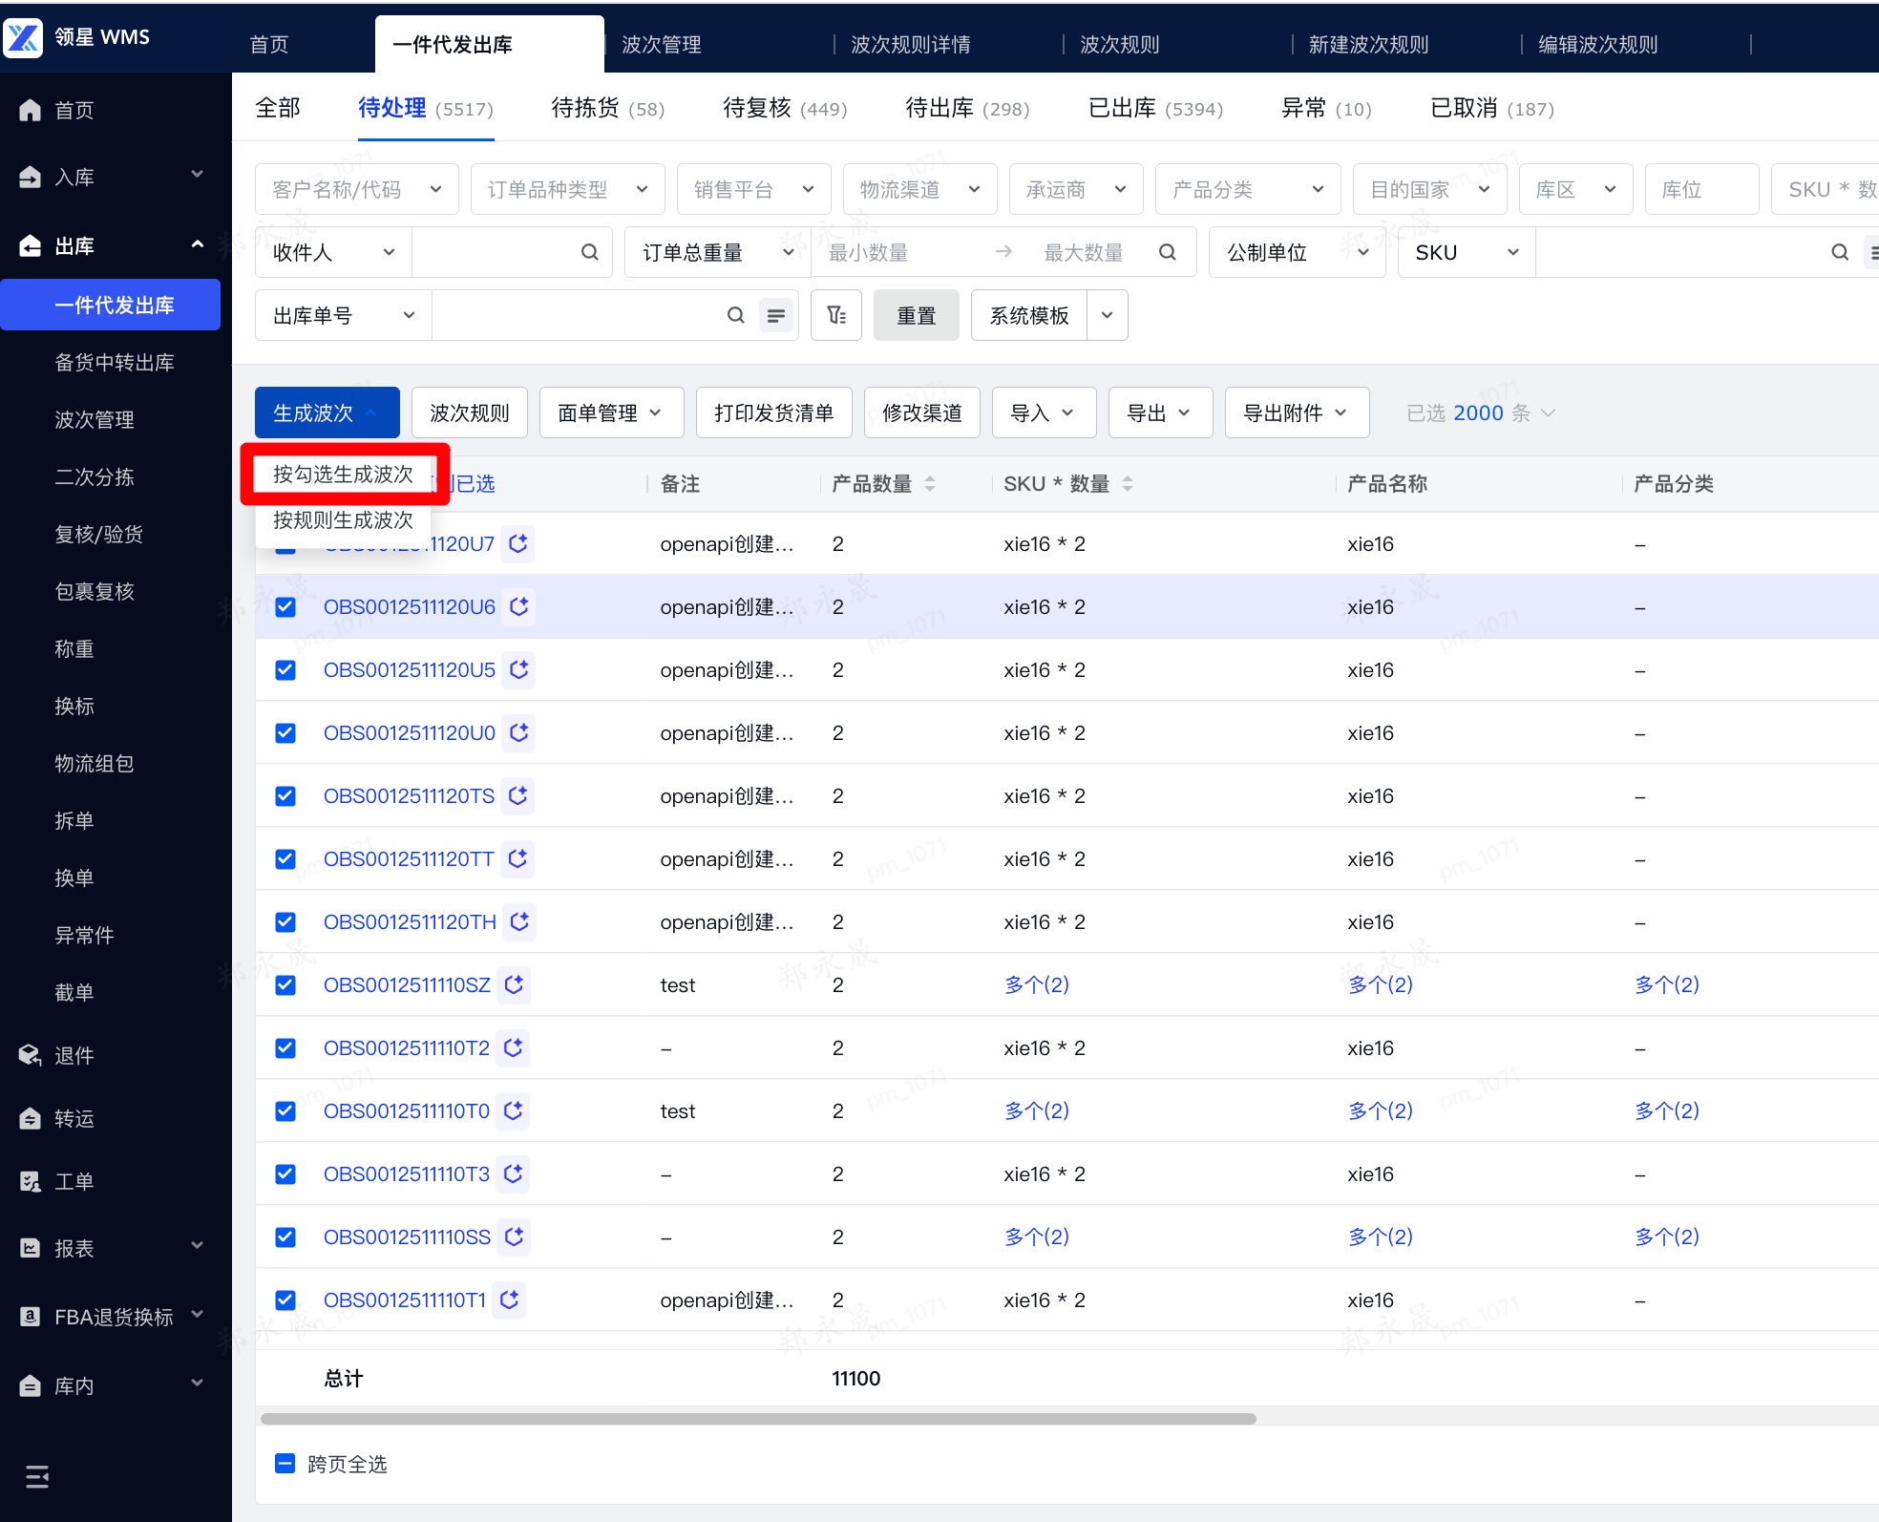
Task: Click the refresh icon next to OBS0012511120U6
Action: click(519, 606)
